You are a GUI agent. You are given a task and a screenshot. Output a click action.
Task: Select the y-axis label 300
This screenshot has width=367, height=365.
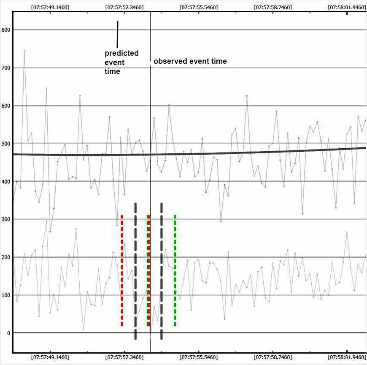[6, 219]
